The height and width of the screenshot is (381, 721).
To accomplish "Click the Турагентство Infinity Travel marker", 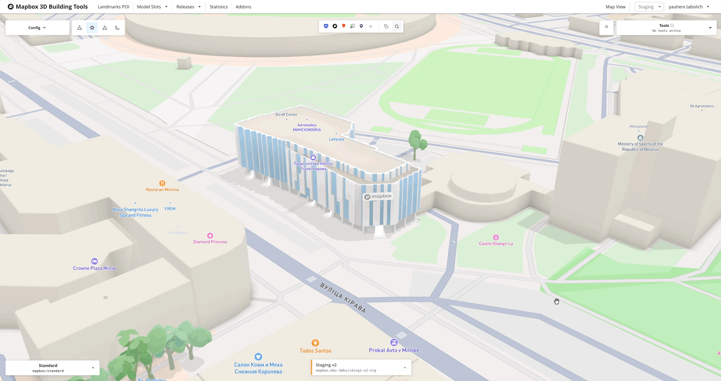I will coord(313,157).
